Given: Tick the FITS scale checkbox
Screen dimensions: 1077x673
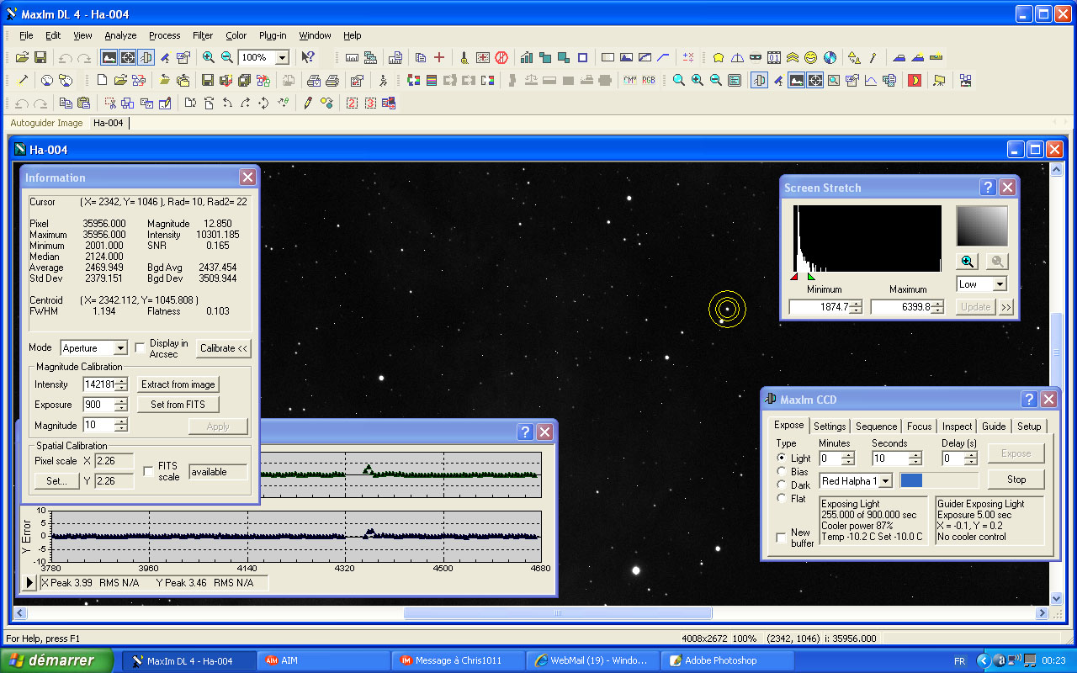Looking at the screenshot, I should click(x=149, y=471).
